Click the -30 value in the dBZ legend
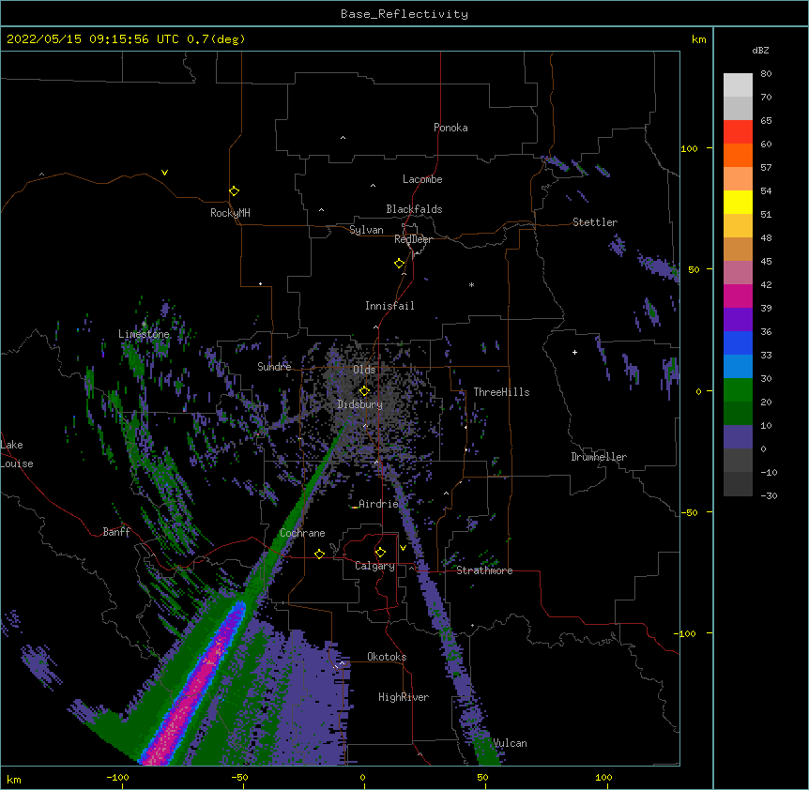Image resolution: width=809 pixels, height=790 pixels. coord(769,496)
